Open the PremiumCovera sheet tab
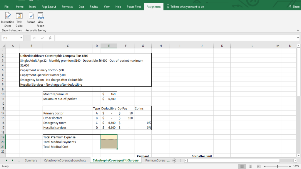This screenshot has height=169, width=301. [x=155, y=160]
